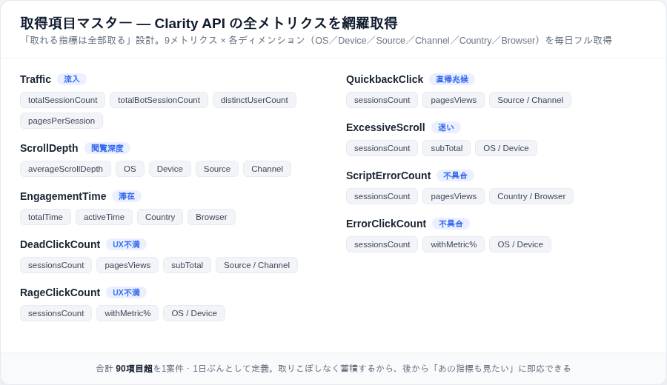Select the Source chip under ScrollDepth
The image size is (667, 385).
click(x=217, y=169)
